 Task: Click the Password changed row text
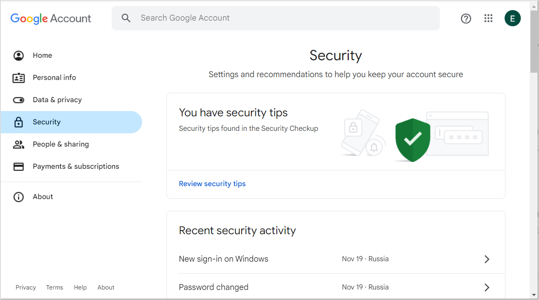pyautogui.click(x=214, y=287)
